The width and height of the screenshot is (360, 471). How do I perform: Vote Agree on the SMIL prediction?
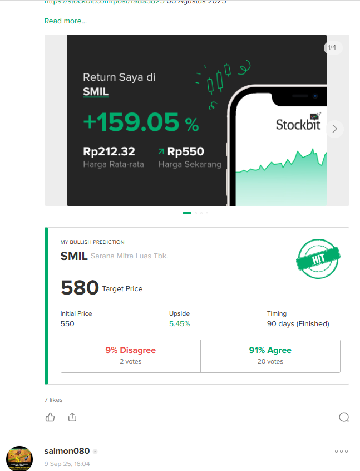click(270, 355)
